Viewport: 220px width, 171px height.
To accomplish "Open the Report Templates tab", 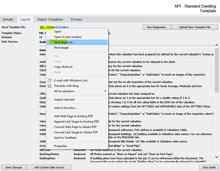I will [50, 19].
